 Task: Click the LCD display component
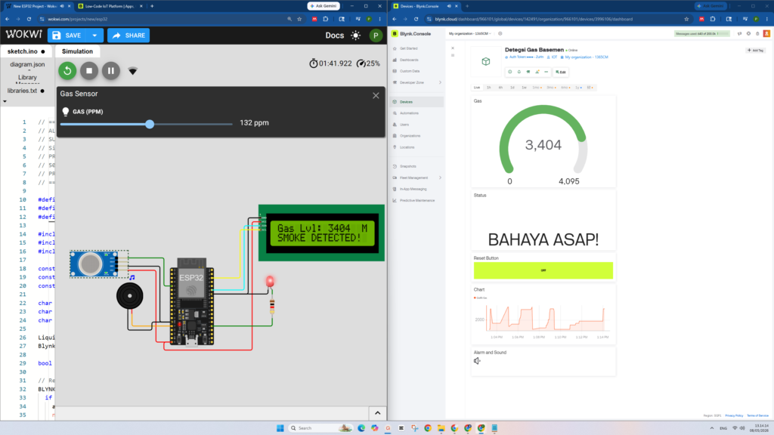click(x=321, y=233)
